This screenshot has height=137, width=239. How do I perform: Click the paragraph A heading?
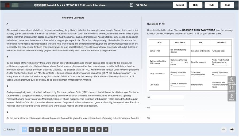7,24
